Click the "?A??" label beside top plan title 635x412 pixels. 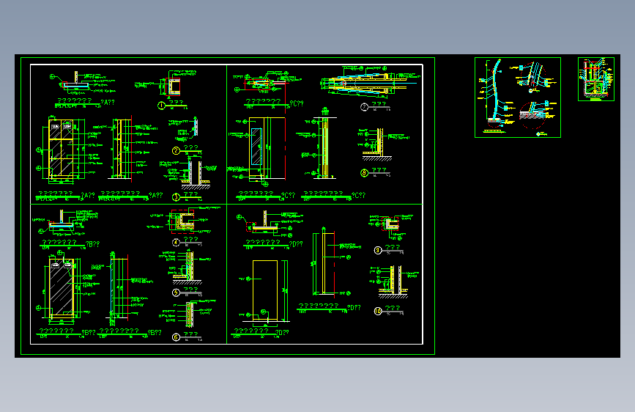click(x=108, y=103)
